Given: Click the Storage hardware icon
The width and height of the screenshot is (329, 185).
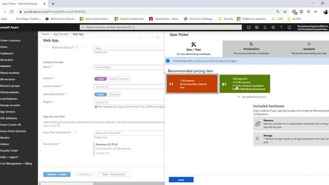Looking at the screenshot, I should [x=257, y=138].
